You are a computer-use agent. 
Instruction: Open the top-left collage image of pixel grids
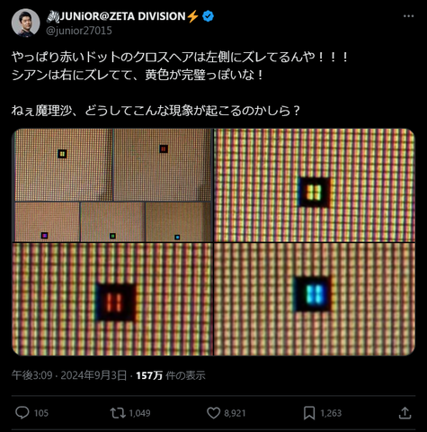(x=112, y=185)
